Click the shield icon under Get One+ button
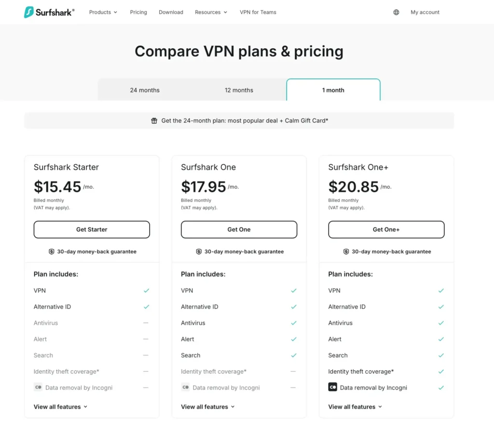This screenshot has height=437, width=494. coord(346,251)
